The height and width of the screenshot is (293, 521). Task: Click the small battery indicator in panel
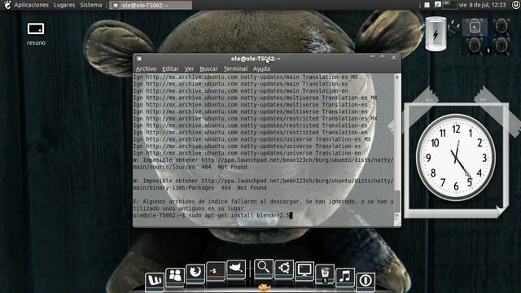[449, 5]
